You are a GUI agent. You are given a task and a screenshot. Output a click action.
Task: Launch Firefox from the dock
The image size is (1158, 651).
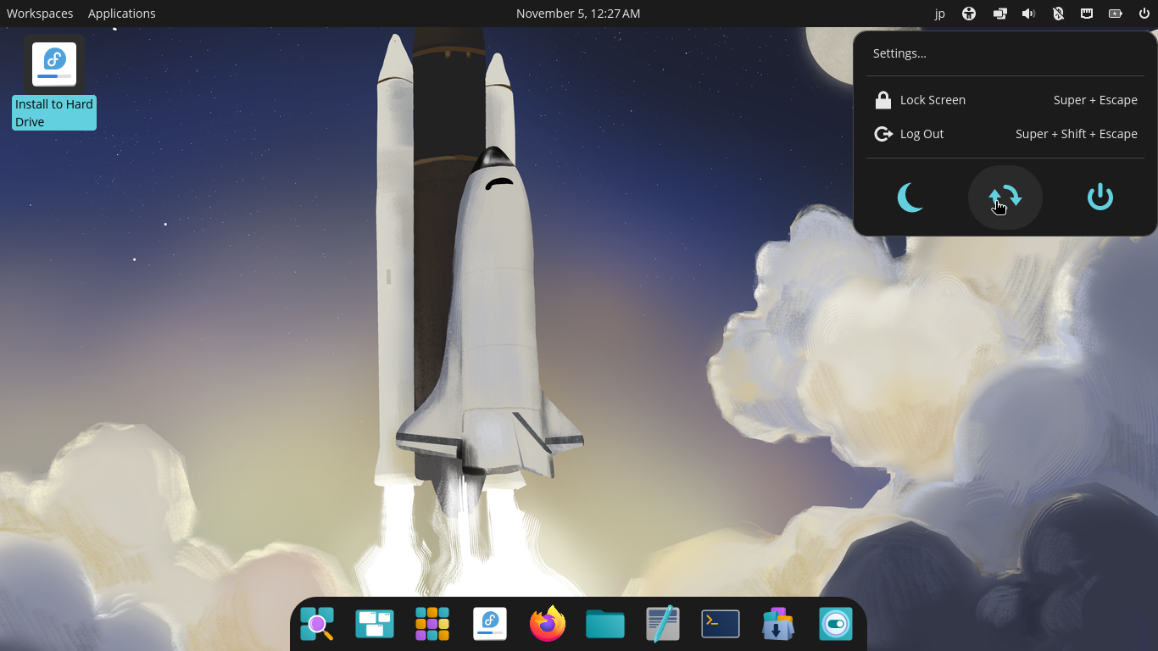pyautogui.click(x=548, y=625)
